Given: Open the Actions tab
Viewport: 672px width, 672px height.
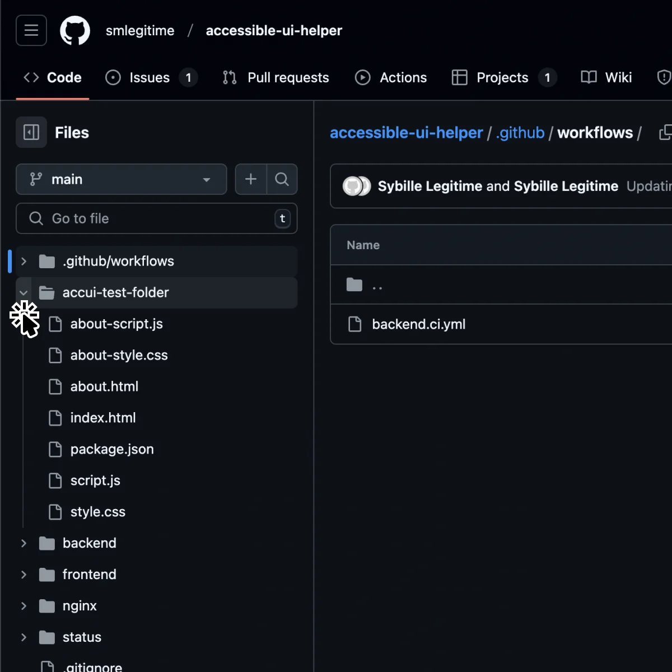Looking at the screenshot, I should click(x=391, y=77).
